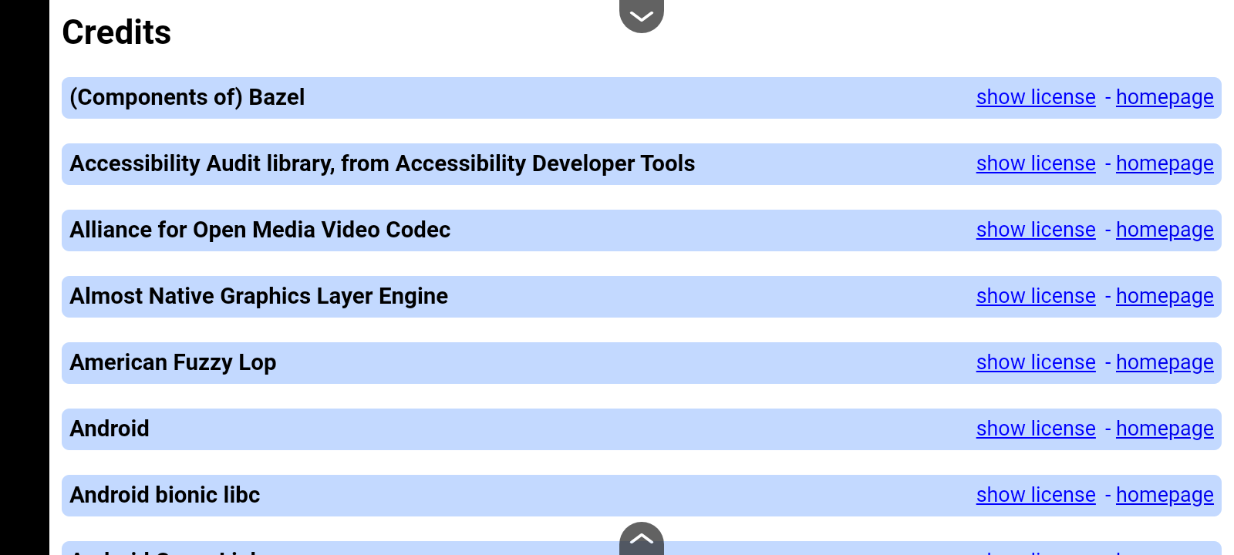Select the American Fuzzy Lop title
This screenshot has height=555, width=1234.
[x=173, y=362]
